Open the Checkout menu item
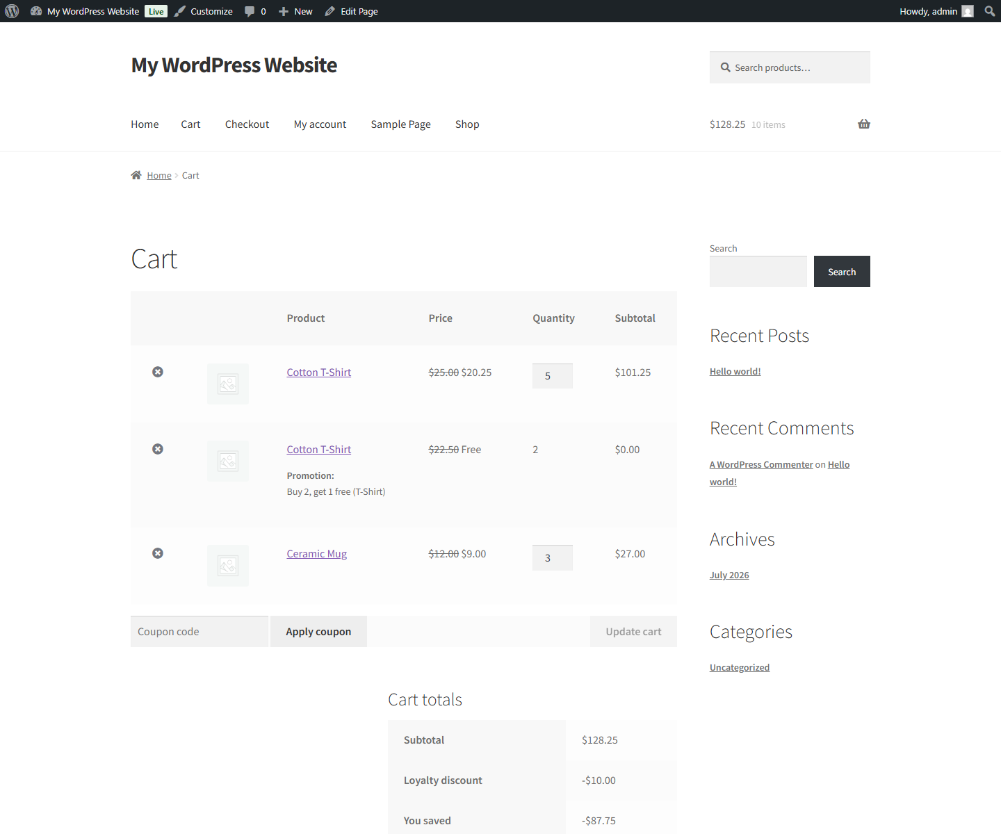Viewport: 1001px width, 834px height. click(247, 124)
